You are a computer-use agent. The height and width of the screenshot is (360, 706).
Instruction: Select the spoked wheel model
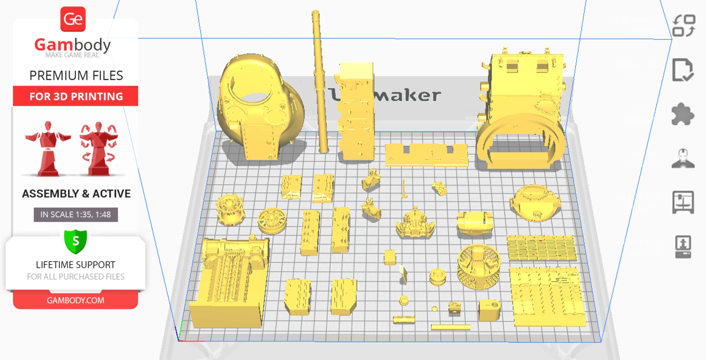[272, 220]
